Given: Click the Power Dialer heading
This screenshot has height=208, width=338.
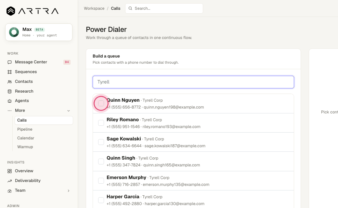Looking at the screenshot, I should (x=106, y=29).
